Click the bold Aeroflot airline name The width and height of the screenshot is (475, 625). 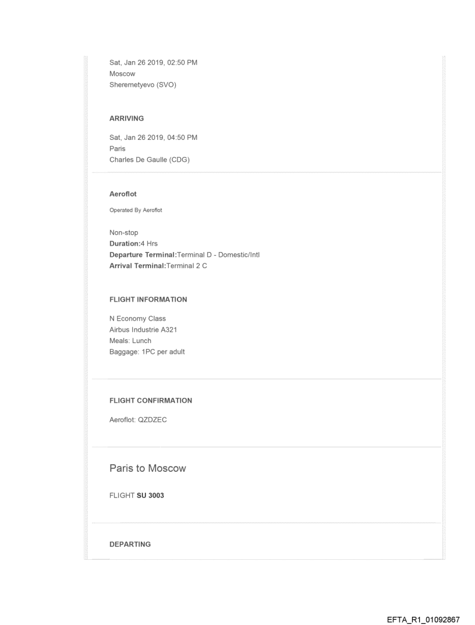pos(123,195)
